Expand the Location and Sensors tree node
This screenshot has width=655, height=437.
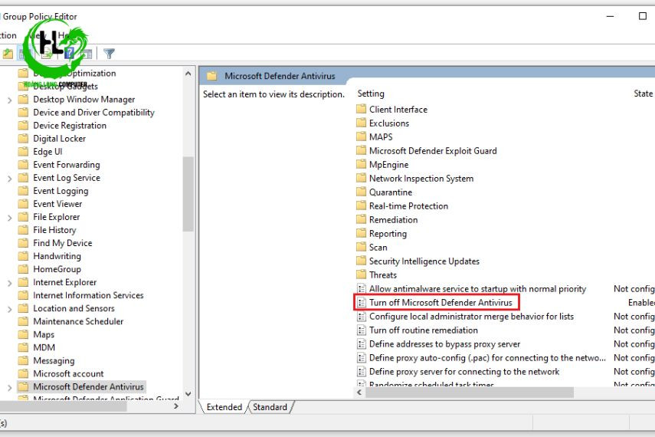click(10, 309)
